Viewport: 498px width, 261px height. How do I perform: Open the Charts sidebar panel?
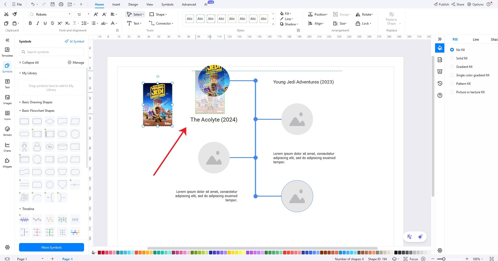point(7,147)
